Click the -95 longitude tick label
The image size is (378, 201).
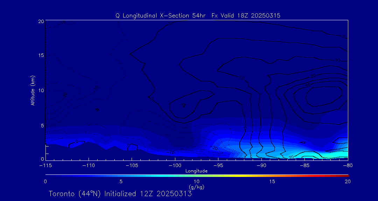pos(218,166)
